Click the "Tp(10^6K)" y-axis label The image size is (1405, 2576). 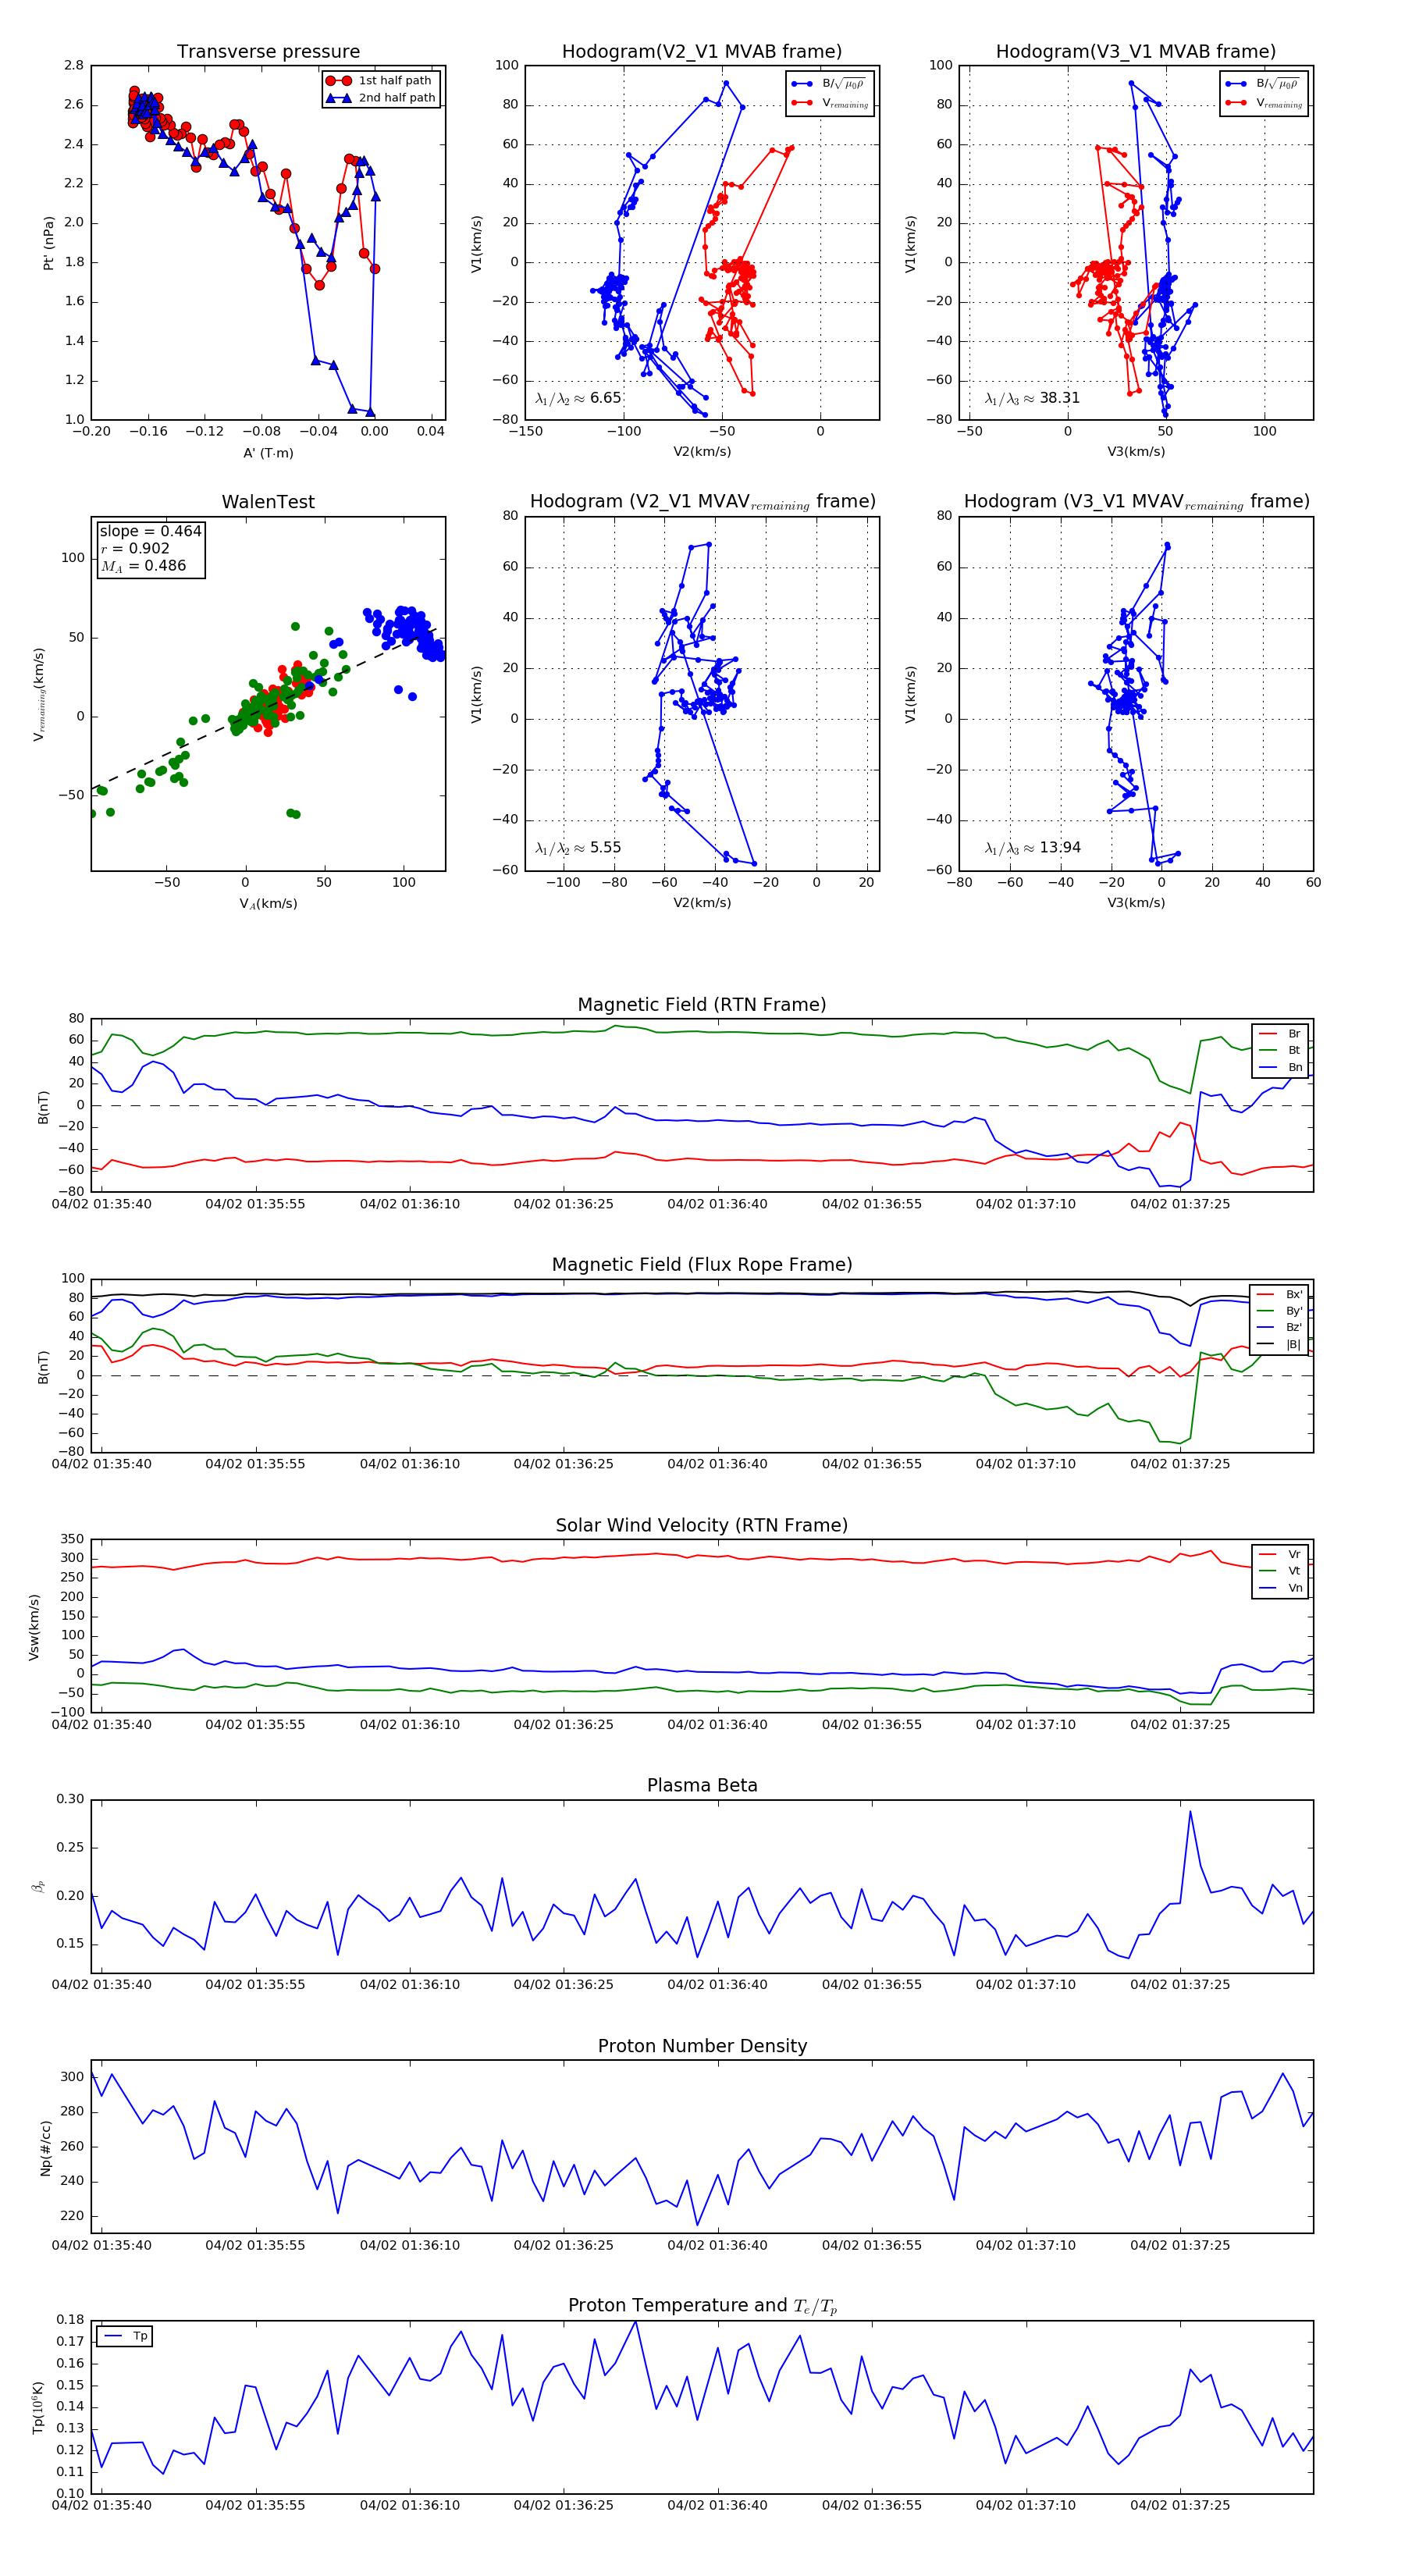coord(38,2407)
